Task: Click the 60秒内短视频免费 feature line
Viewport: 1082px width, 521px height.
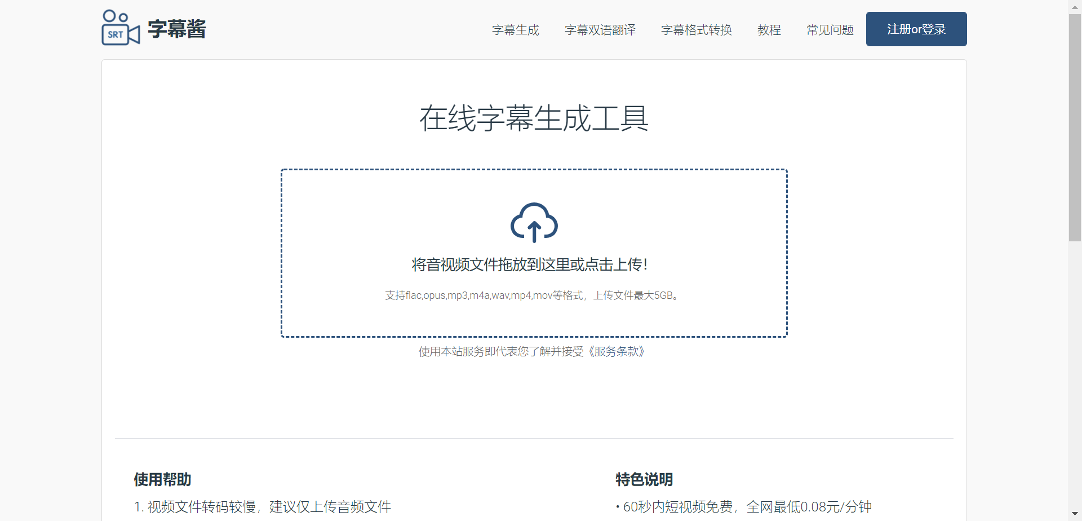Action: pyautogui.click(x=744, y=507)
